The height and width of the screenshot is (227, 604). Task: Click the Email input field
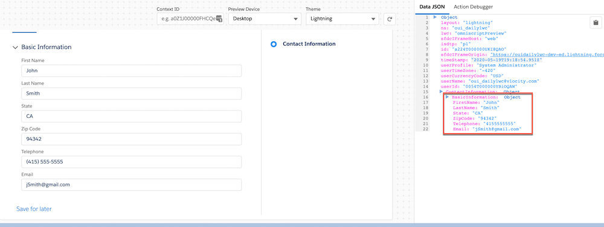[x=131, y=185]
